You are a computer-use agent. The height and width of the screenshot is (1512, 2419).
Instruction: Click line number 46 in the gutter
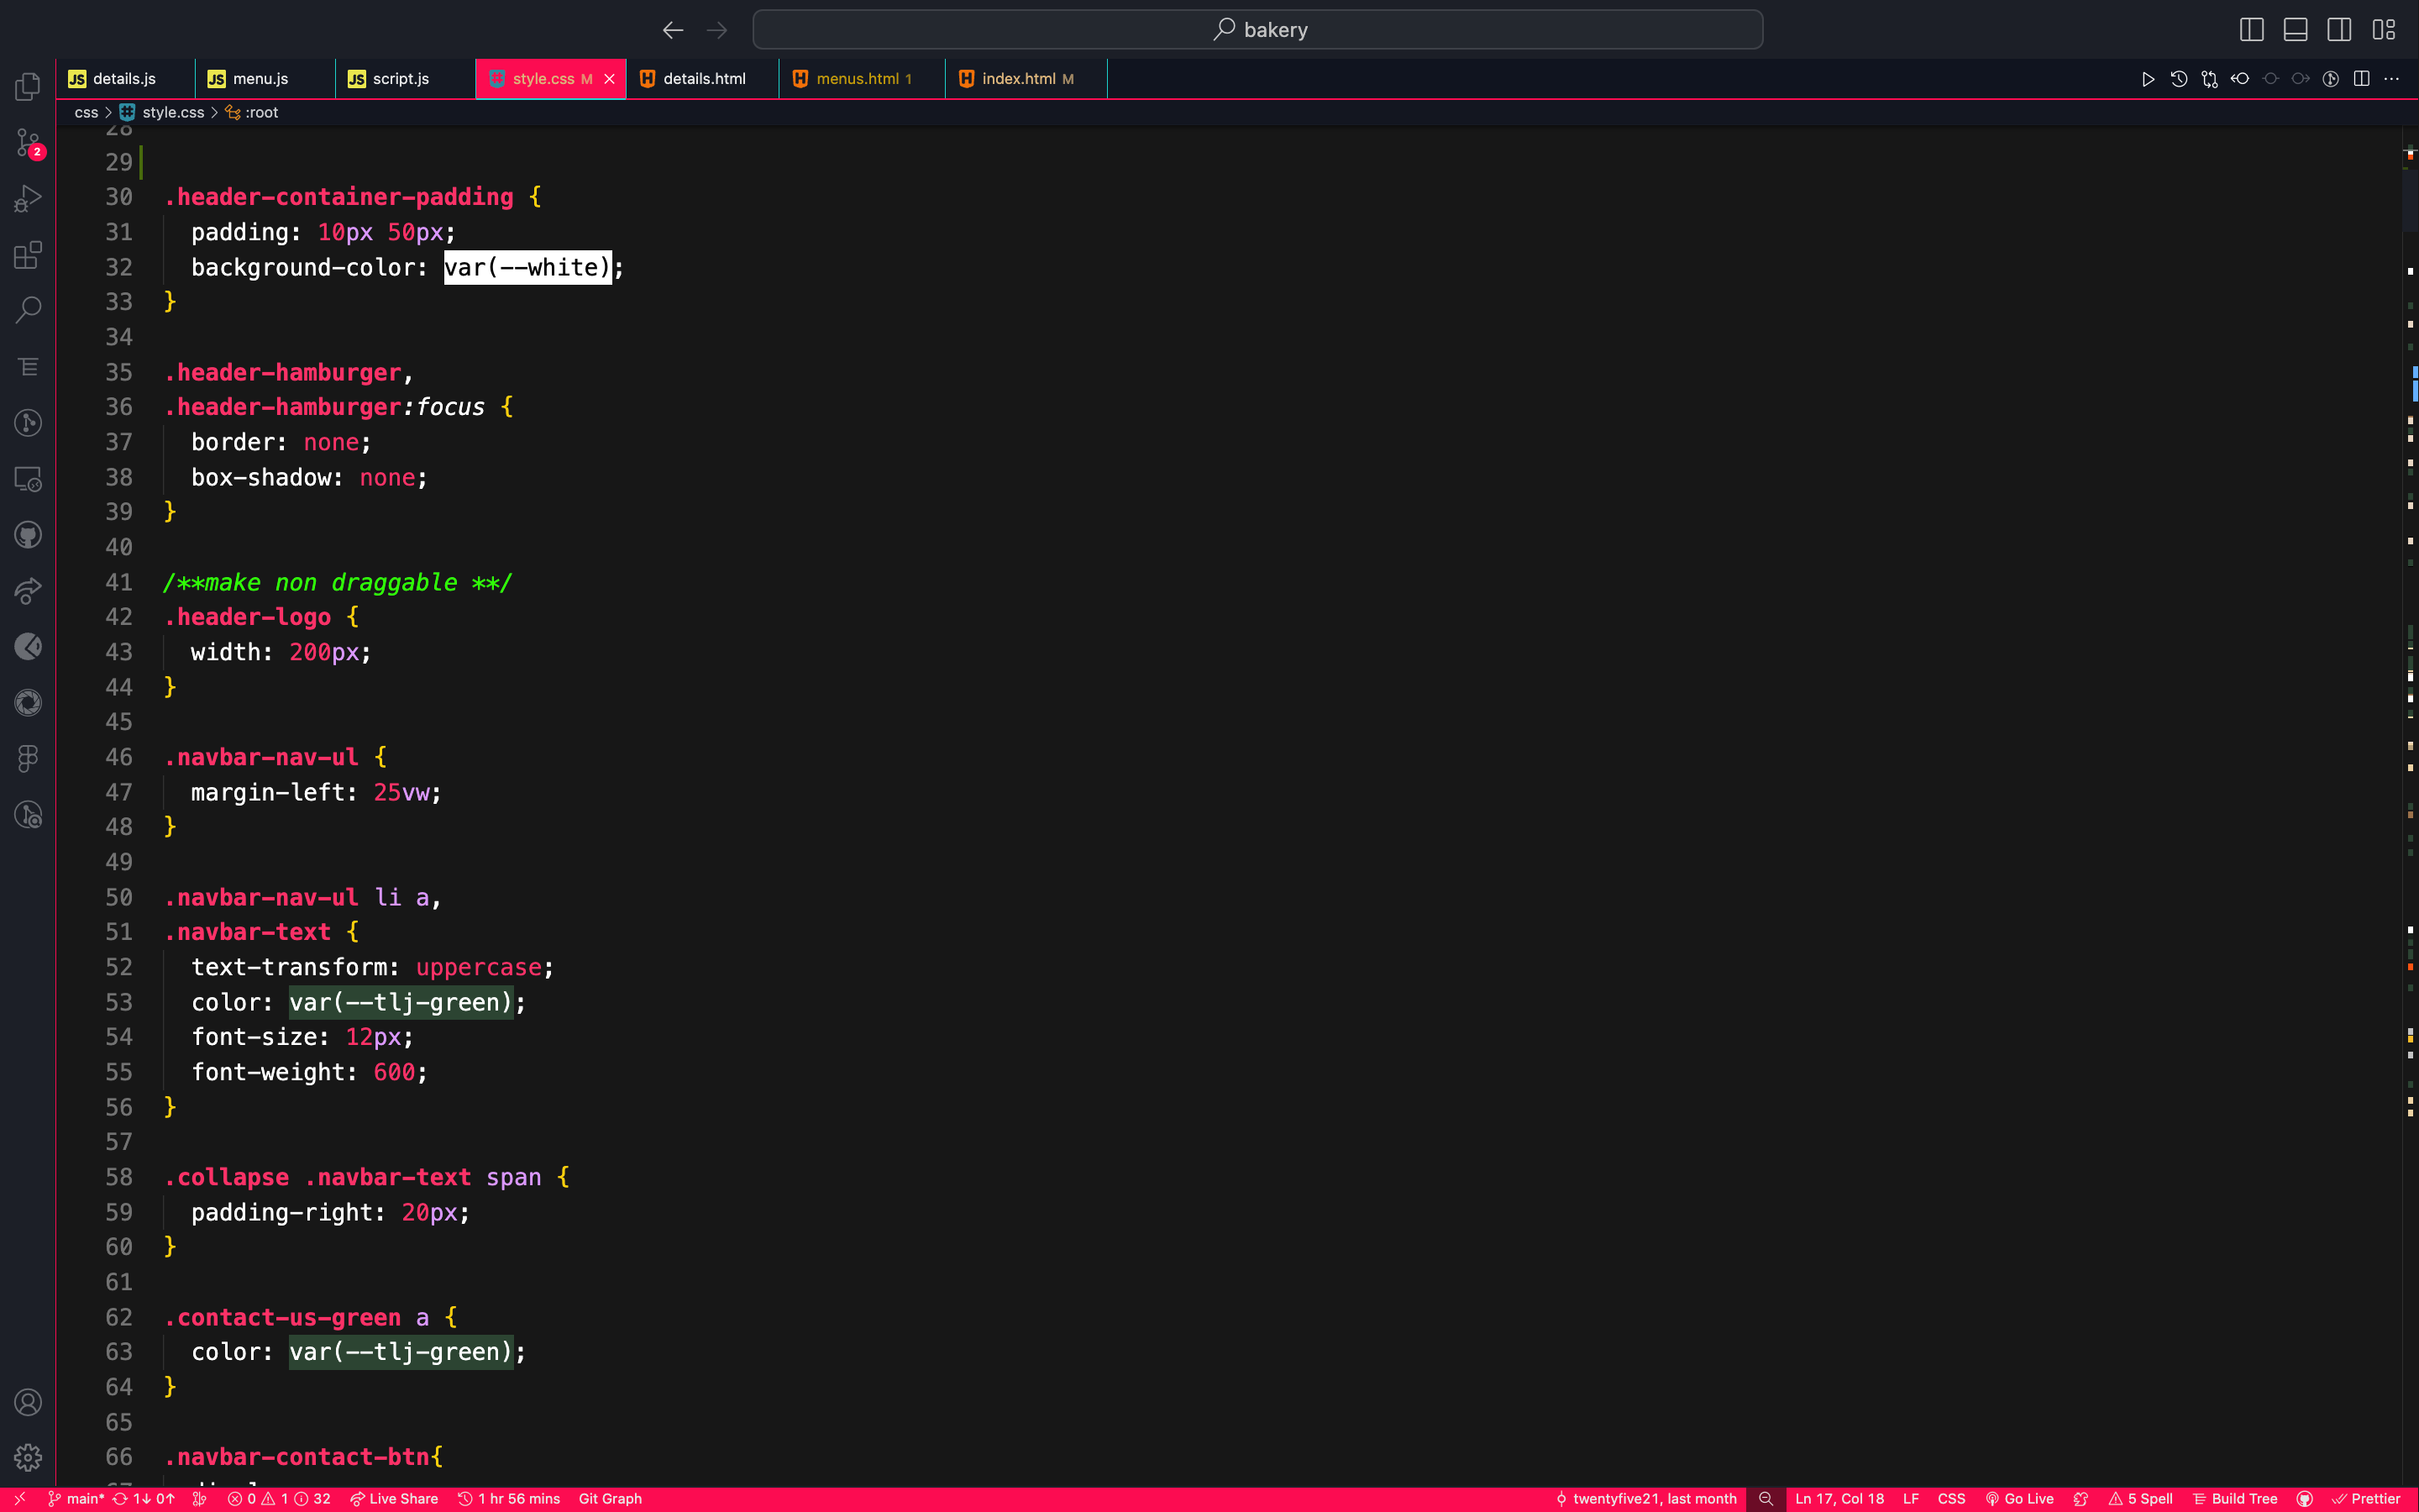119,757
